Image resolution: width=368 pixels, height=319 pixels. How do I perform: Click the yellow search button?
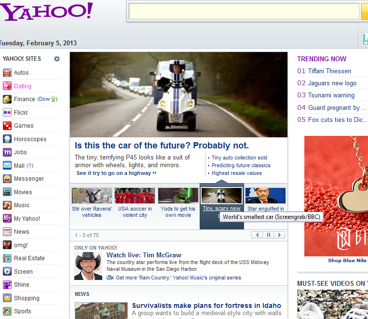coord(365,11)
